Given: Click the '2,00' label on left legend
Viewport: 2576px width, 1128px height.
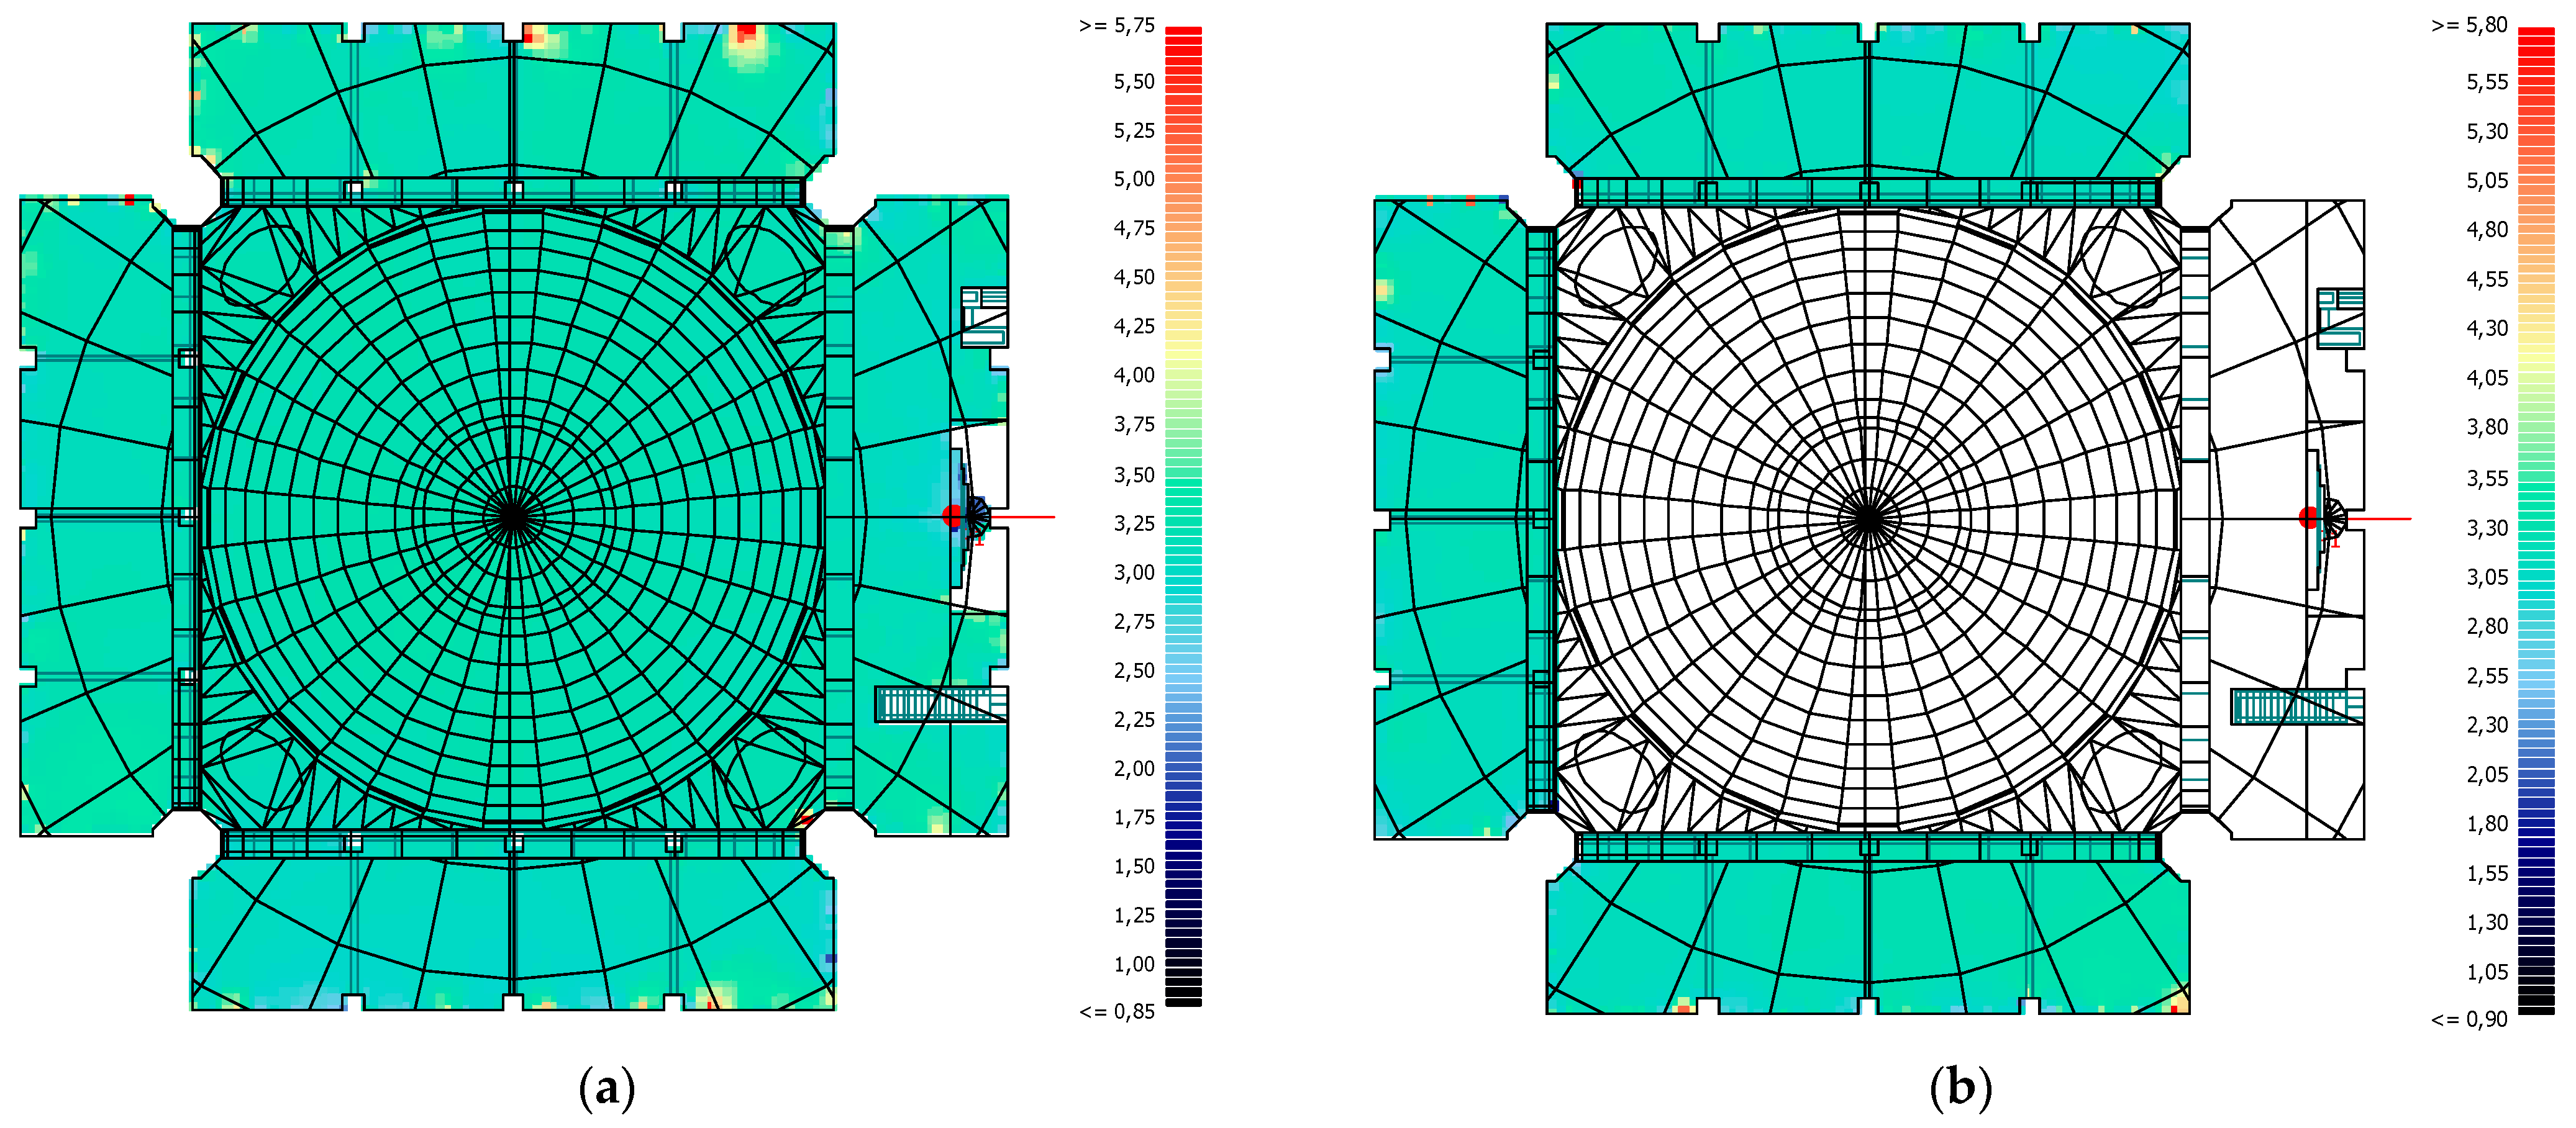Looking at the screenshot, I should 1134,769.
